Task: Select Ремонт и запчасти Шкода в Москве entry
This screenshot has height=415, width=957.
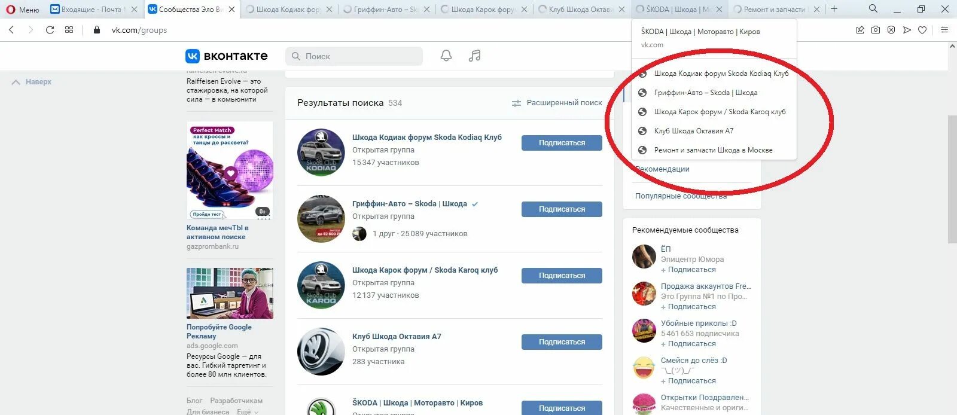Action: (714, 150)
